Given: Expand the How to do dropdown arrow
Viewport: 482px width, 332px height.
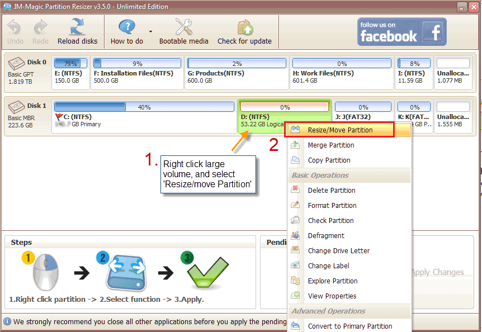Looking at the screenshot, I should tap(150, 31).
